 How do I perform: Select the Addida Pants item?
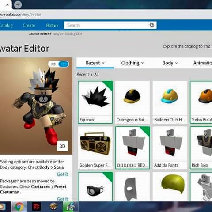170,148
